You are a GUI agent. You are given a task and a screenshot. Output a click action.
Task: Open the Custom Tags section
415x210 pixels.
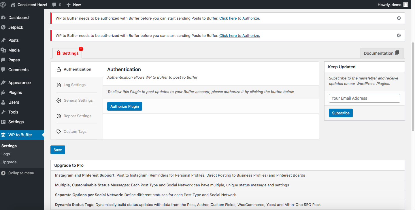[77, 132]
